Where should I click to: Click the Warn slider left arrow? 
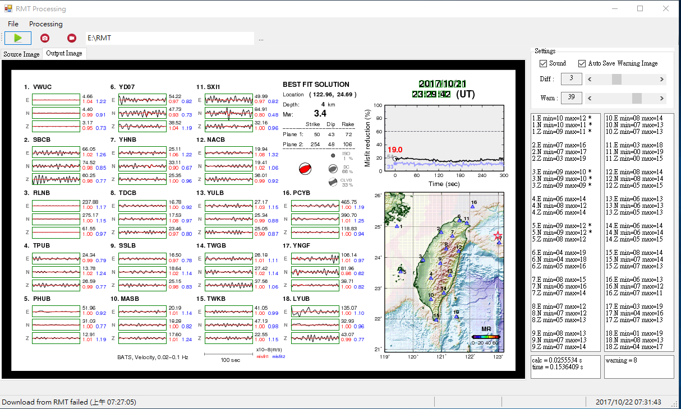(x=589, y=99)
